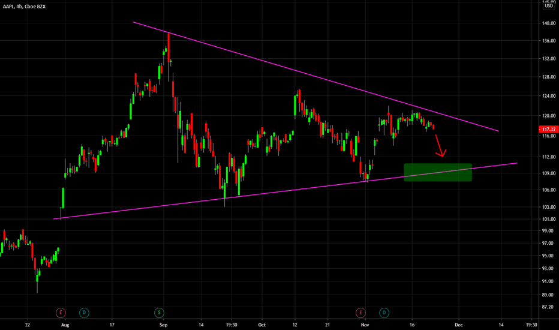Click the green S split marker near Sep
The width and height of the screenshot is (559, 330).
(159, 313)
